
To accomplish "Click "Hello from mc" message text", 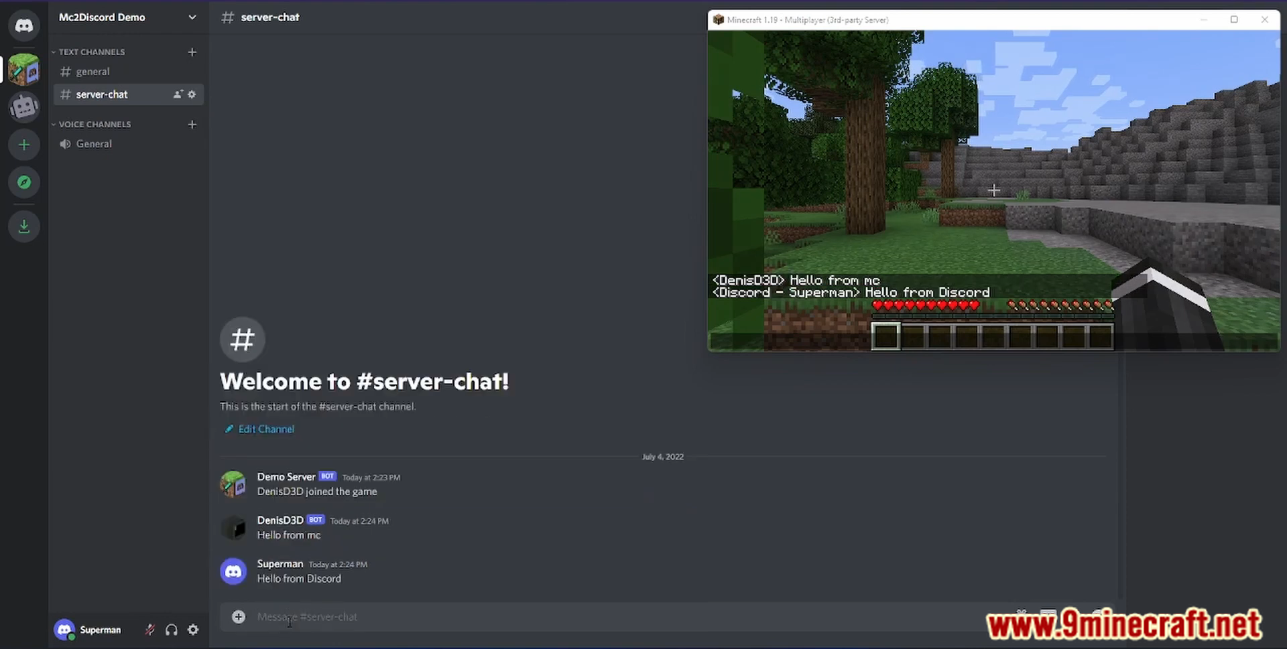I will [289, 535].
